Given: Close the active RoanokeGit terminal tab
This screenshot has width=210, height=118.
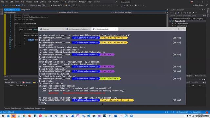Looking at the screenshot, I should pos(116,29).
